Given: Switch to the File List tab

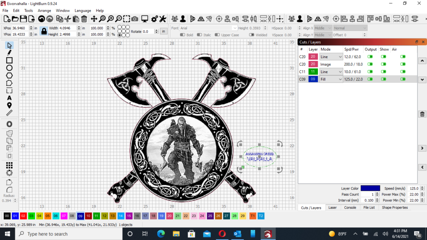Looking at the screenshot, I should 369,207.
